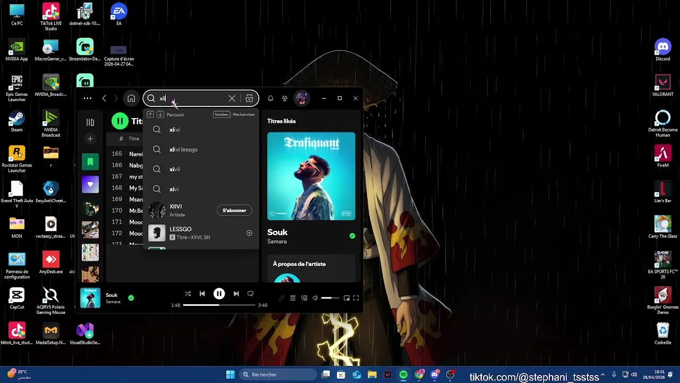Go forward with Spotify's right arrow
This screenshot has width=680, height=383.
[x=116, y=98]
